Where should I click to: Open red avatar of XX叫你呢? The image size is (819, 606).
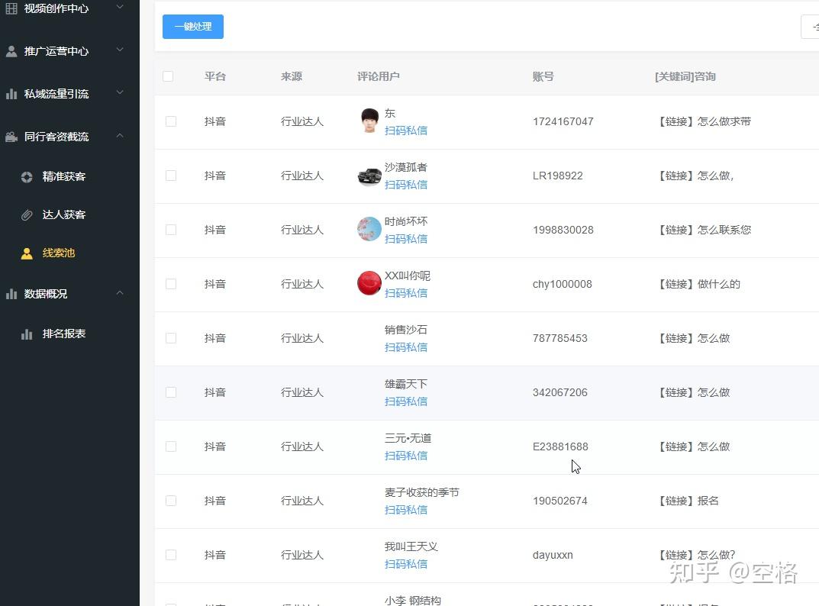[x=369, y=282]
